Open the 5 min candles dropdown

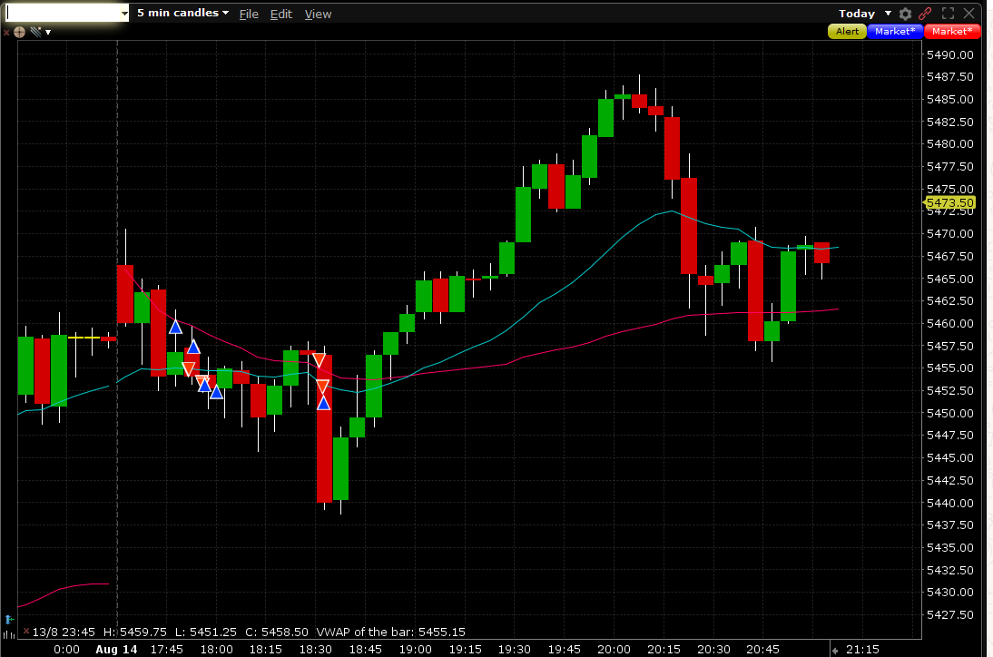[182, 13]
